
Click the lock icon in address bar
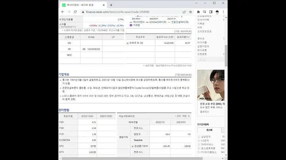tap(83, 12)
